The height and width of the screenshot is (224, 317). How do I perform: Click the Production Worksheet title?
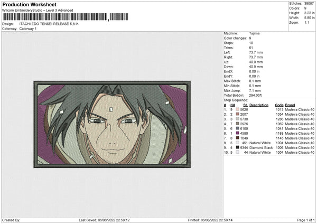(x=30, y=4)
